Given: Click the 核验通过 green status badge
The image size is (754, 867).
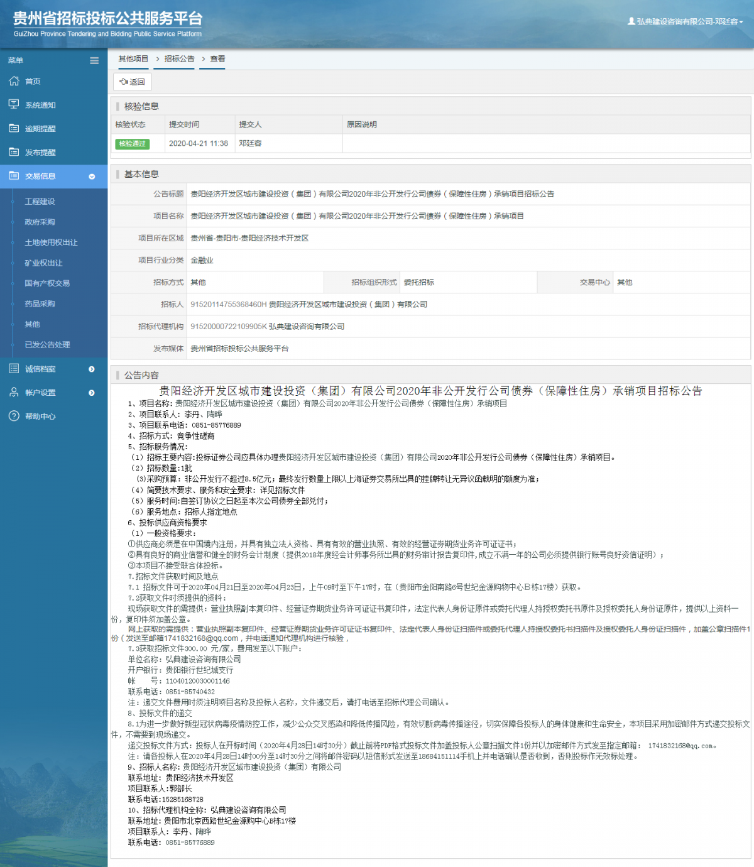Looking at the screenshot, I should (132, 144).
